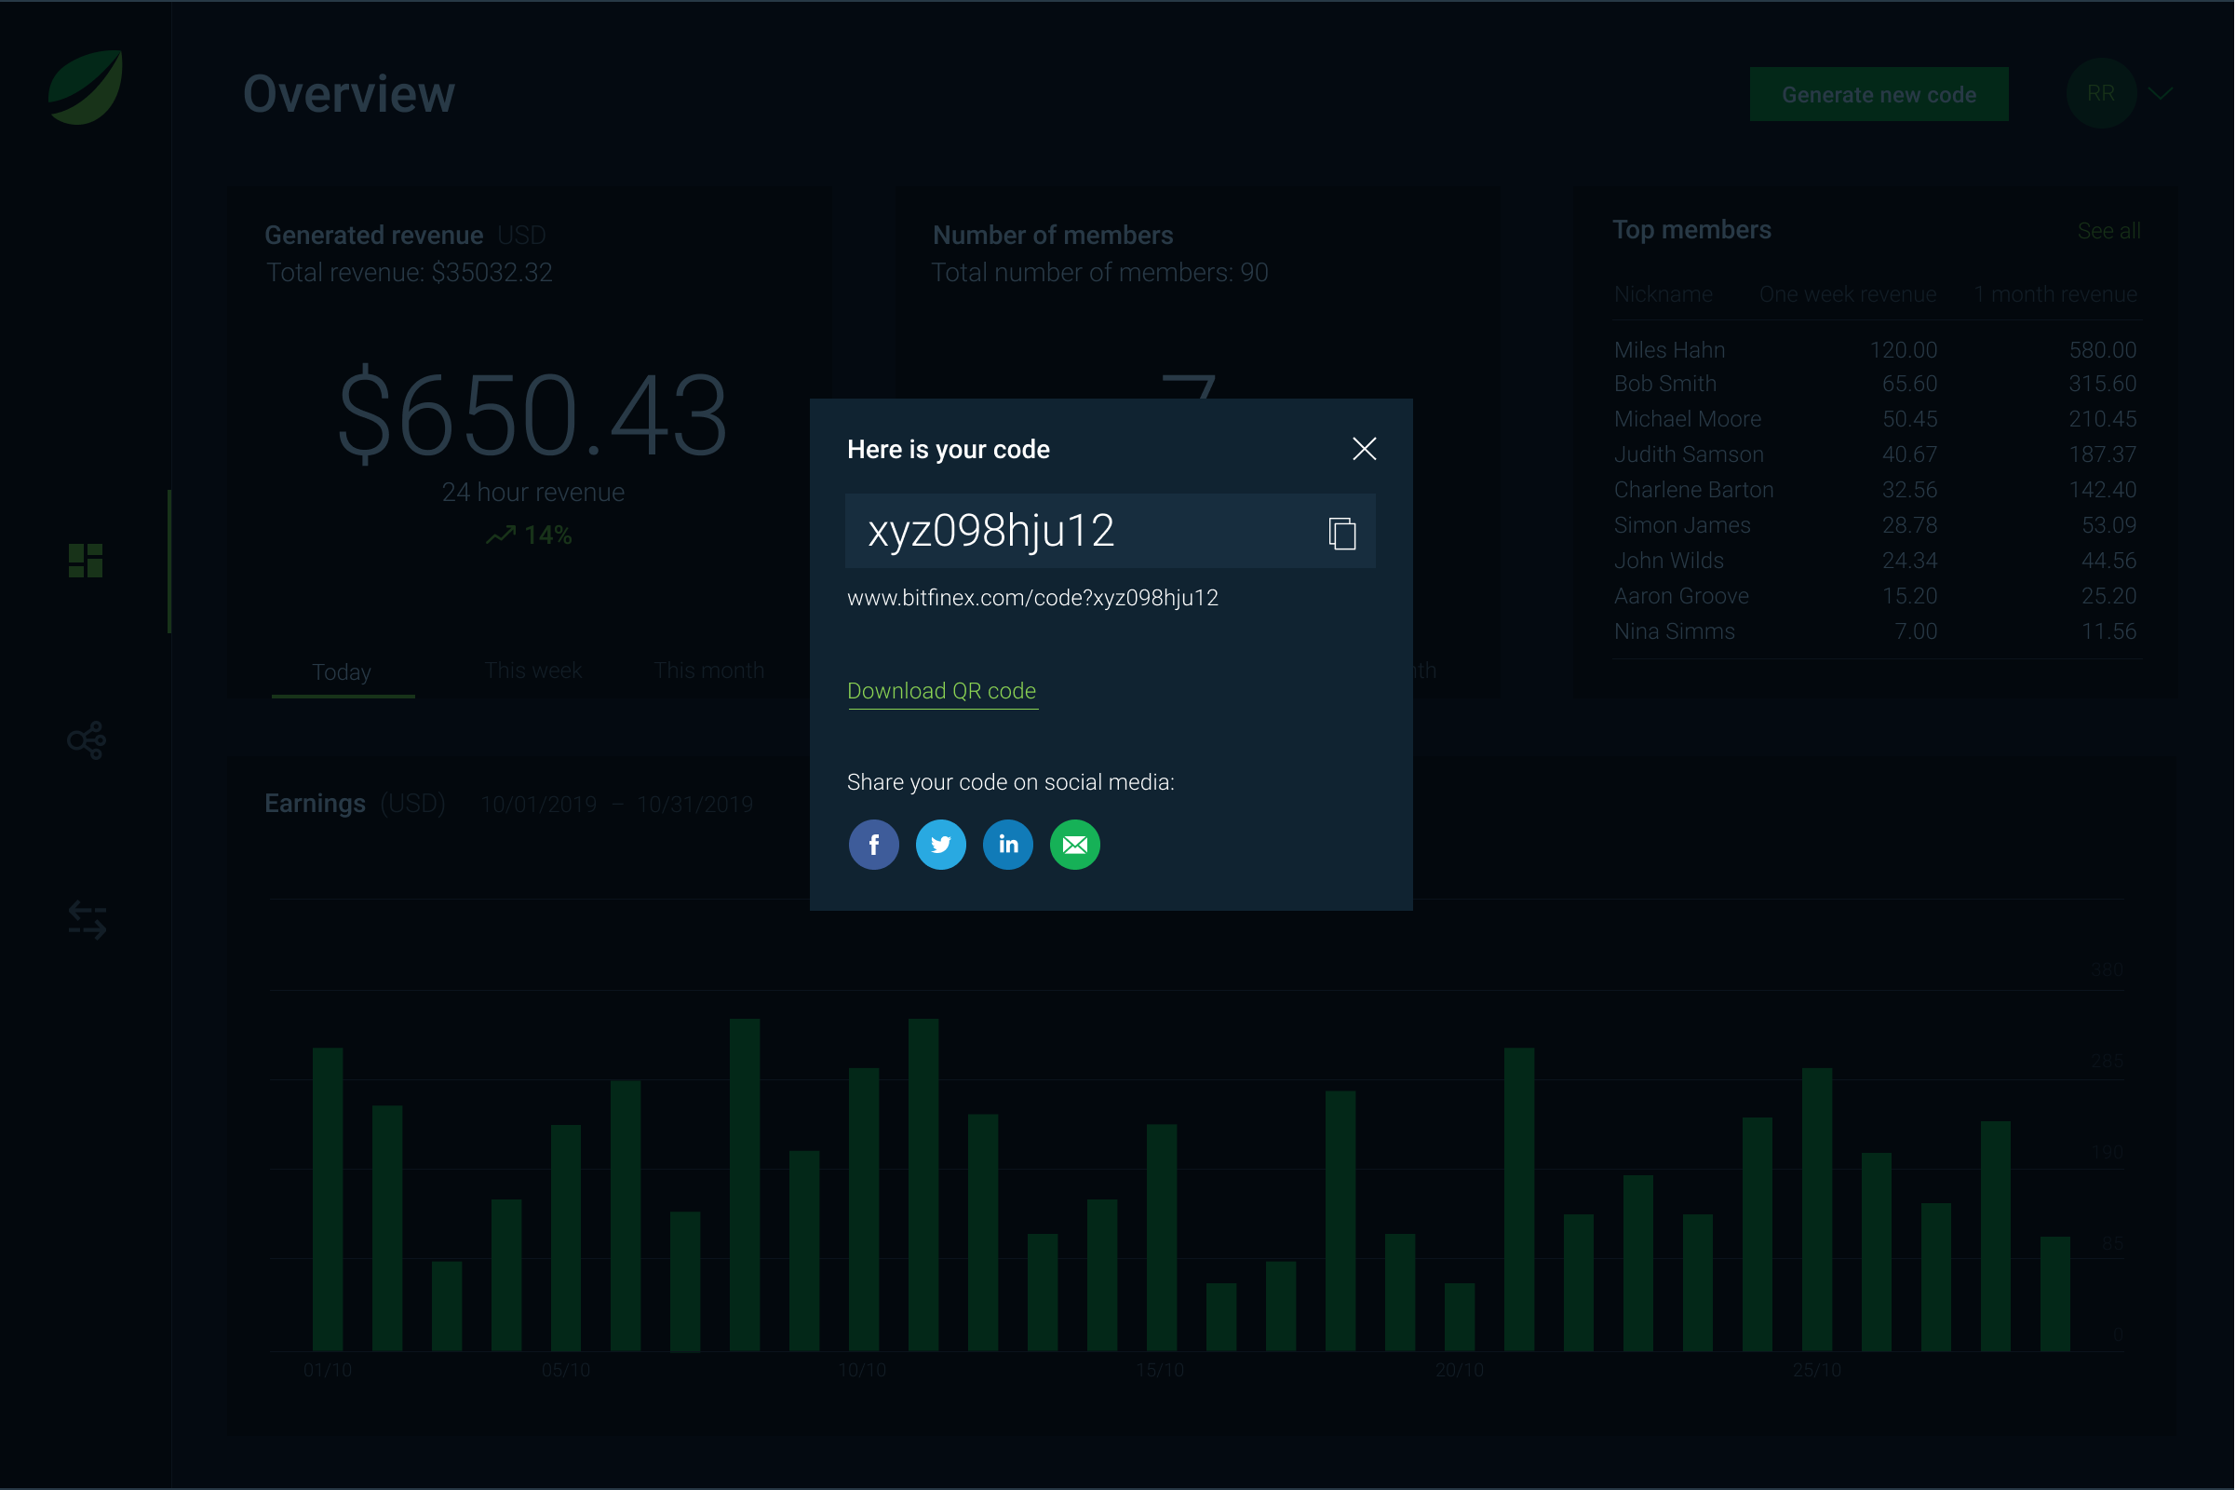Select the This month revenue tab
Viewport: 2236px width, 1490px height.
708,670
